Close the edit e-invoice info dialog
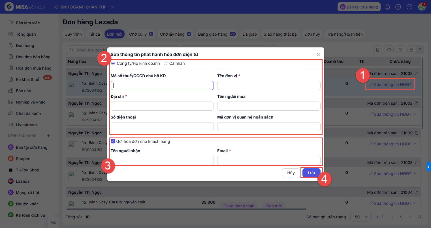This screenshot has height=228, width=431. click(x=318, y=54)
